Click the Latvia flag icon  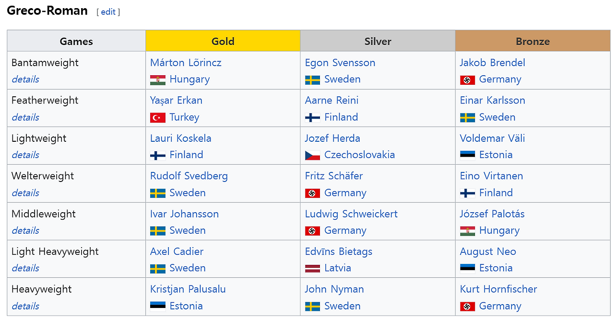tap(312, 268)
